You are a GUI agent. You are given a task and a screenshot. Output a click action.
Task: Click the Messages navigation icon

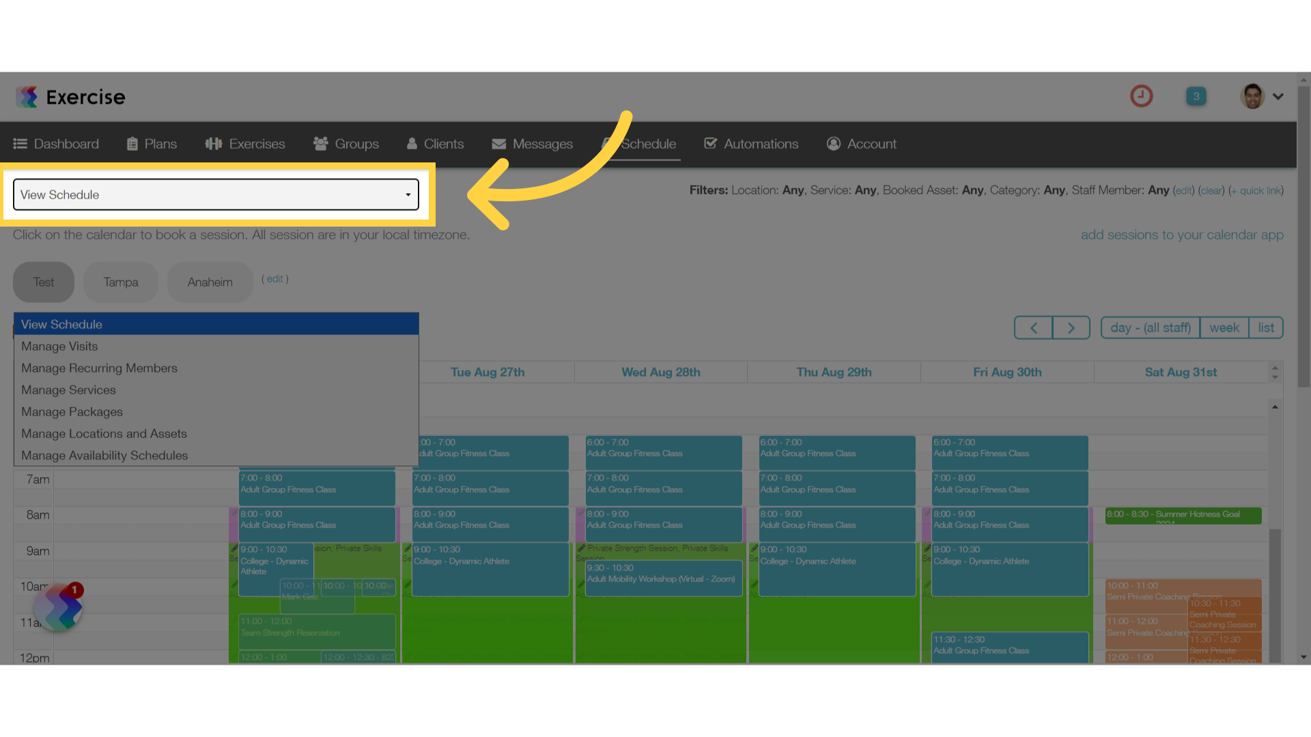pyautogui.click(x=499, y=144)
